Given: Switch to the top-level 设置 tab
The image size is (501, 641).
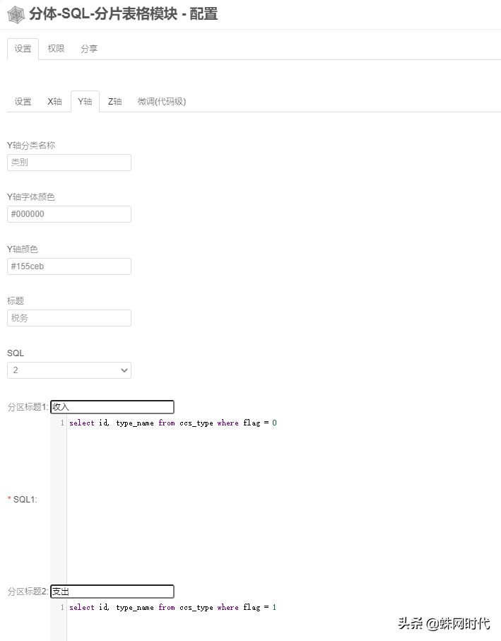Looking at the screenshot, I should coord(23,49).
